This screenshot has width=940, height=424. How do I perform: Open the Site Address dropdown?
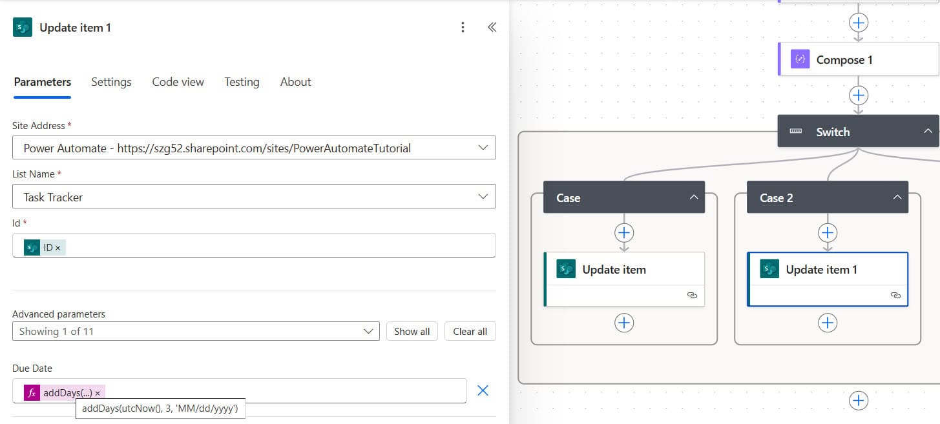coord(483,148)
